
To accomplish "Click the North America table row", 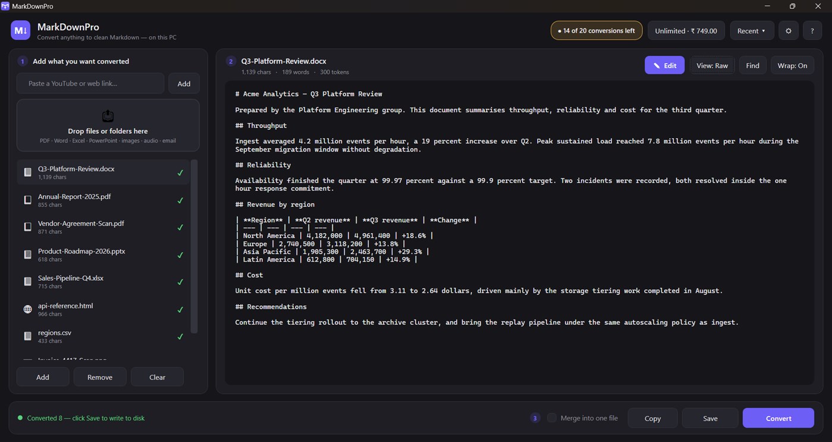I will tap(334, 236).
